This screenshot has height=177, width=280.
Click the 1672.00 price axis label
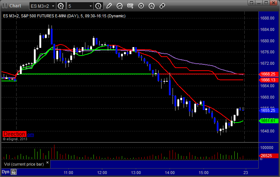pos(267,63)
